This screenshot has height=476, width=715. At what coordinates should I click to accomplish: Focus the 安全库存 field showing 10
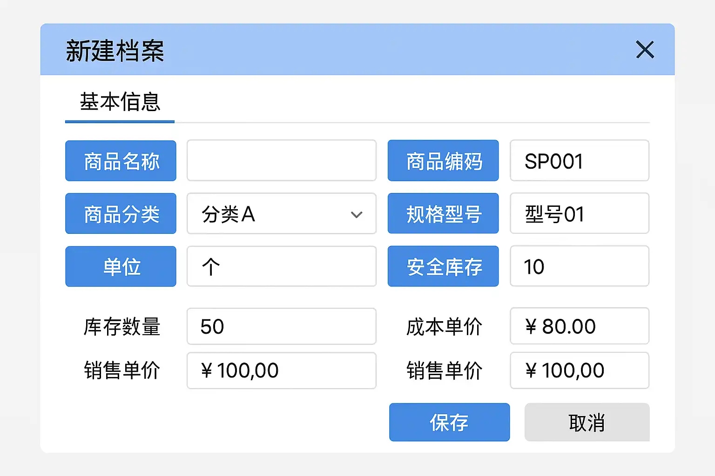579,266
